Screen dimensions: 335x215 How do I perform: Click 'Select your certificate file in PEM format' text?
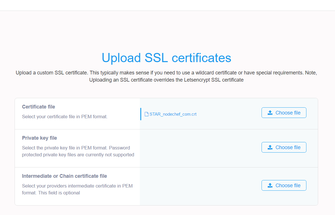coord(65,117)
